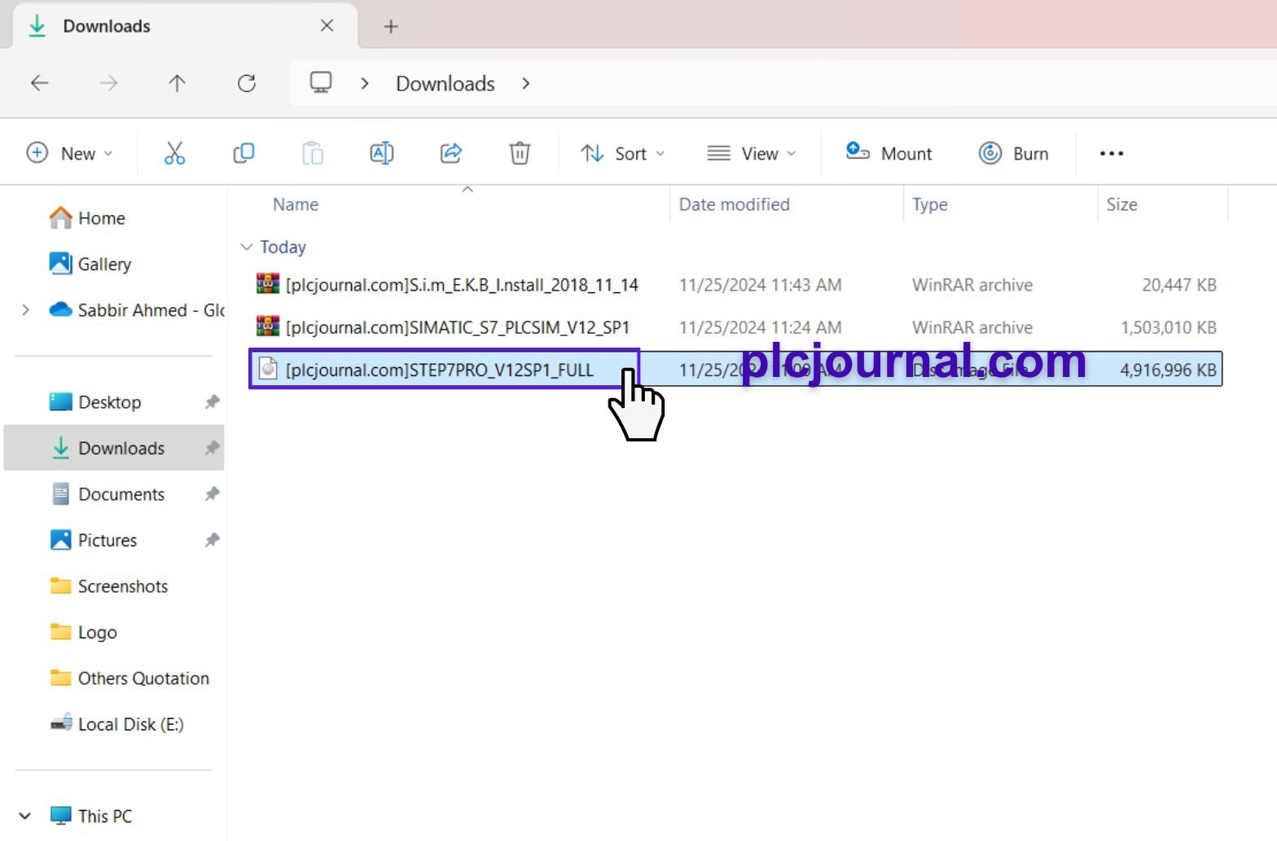Image resolution: width=1277 pixels, height=841 pixels.
Task: Click the Delete trash icon
Action: 520,153
